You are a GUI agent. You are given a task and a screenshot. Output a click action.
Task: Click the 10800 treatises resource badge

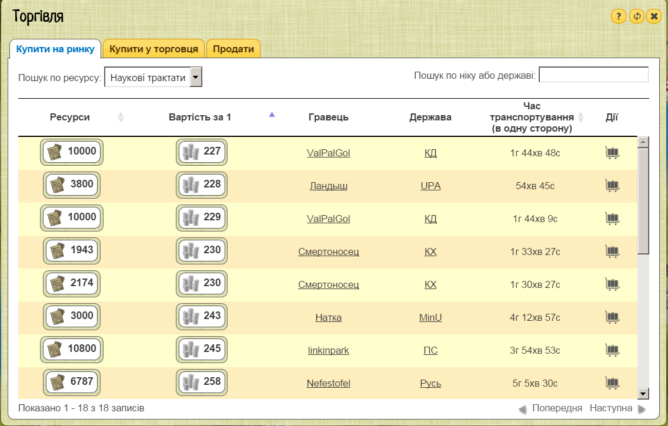point(72,350)
